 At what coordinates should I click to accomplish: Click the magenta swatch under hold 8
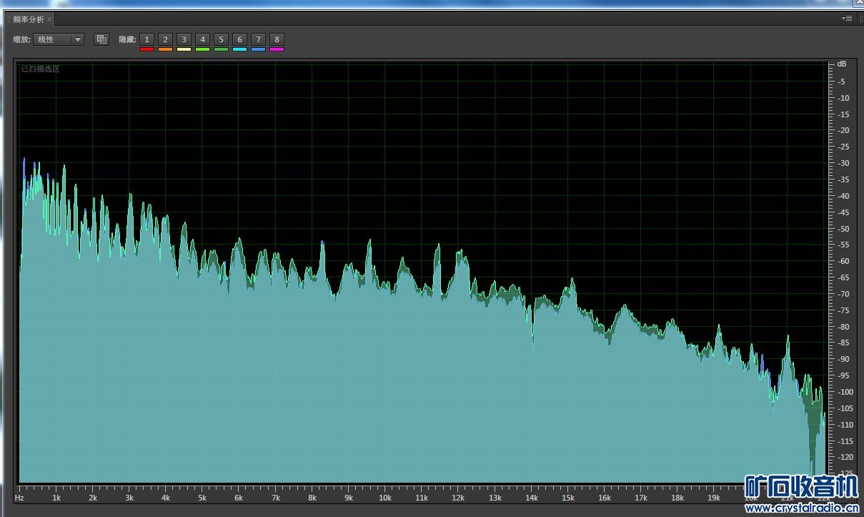(x=277, y=49)
